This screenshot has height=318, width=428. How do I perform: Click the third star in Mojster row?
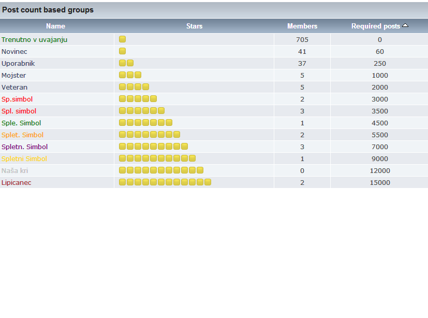pyautogui.click(x=138, y=75)
